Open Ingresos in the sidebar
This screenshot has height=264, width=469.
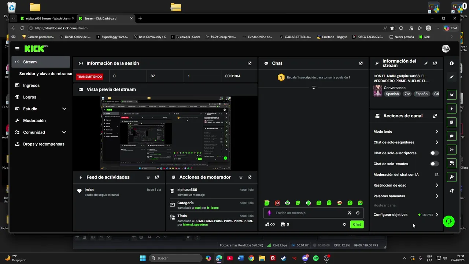click(41, 85)
